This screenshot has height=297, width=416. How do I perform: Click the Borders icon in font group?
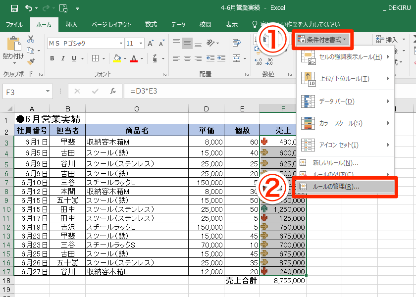(97, 58)
